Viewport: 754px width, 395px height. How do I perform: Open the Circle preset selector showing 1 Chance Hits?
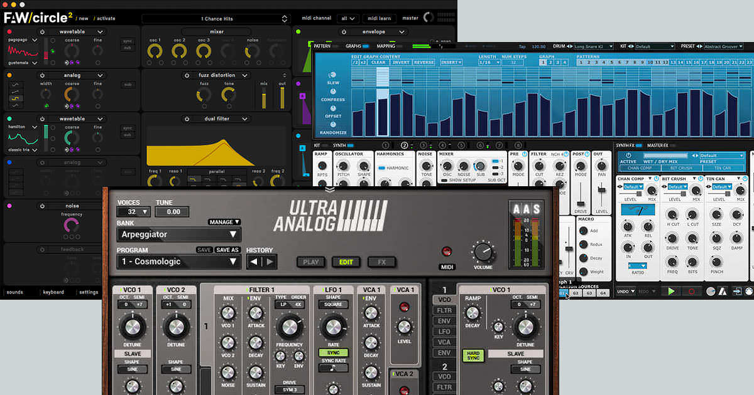(216, 19)
